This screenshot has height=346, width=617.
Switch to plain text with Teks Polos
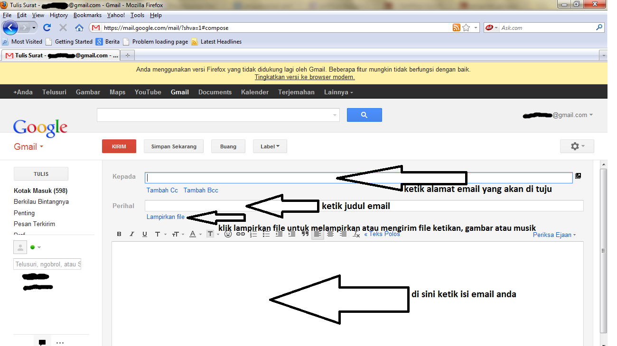(382, 234)
